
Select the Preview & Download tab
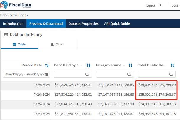point(46,24)
